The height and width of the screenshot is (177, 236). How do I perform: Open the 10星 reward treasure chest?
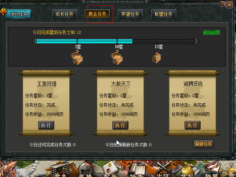coord(117,57)
